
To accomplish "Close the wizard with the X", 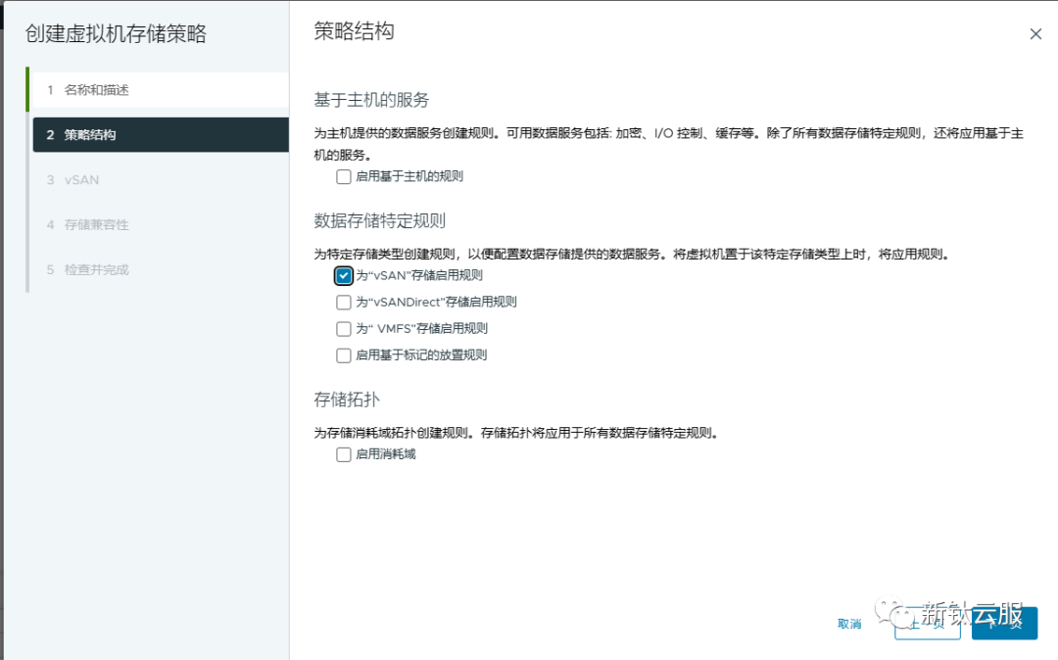I will pos(1035,32).
